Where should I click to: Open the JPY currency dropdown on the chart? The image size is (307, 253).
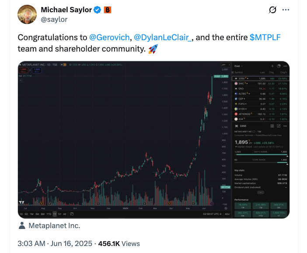click(224, 64)
